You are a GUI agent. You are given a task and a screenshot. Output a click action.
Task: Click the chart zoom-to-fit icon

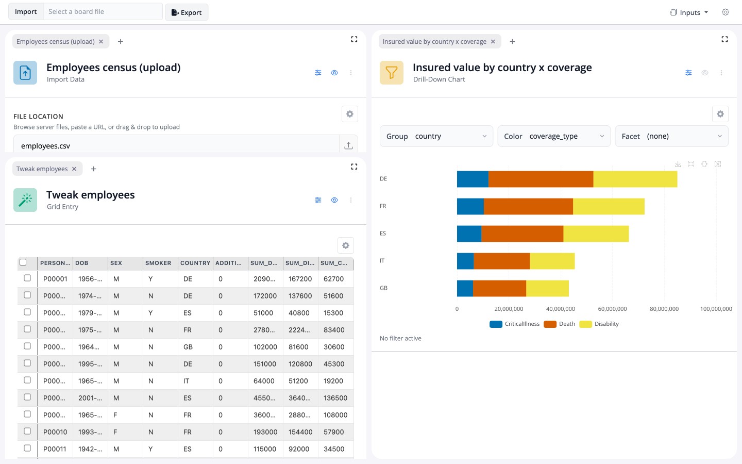[691, 164]
